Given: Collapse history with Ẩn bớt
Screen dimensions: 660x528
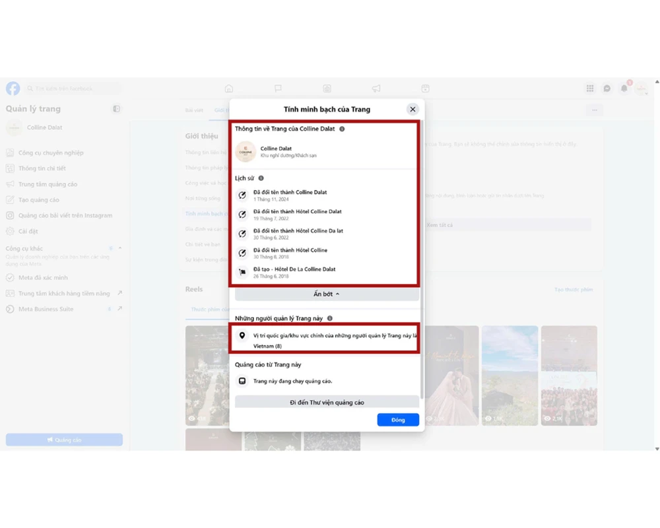Looking at the screenshot, I should tap(327, 294).
